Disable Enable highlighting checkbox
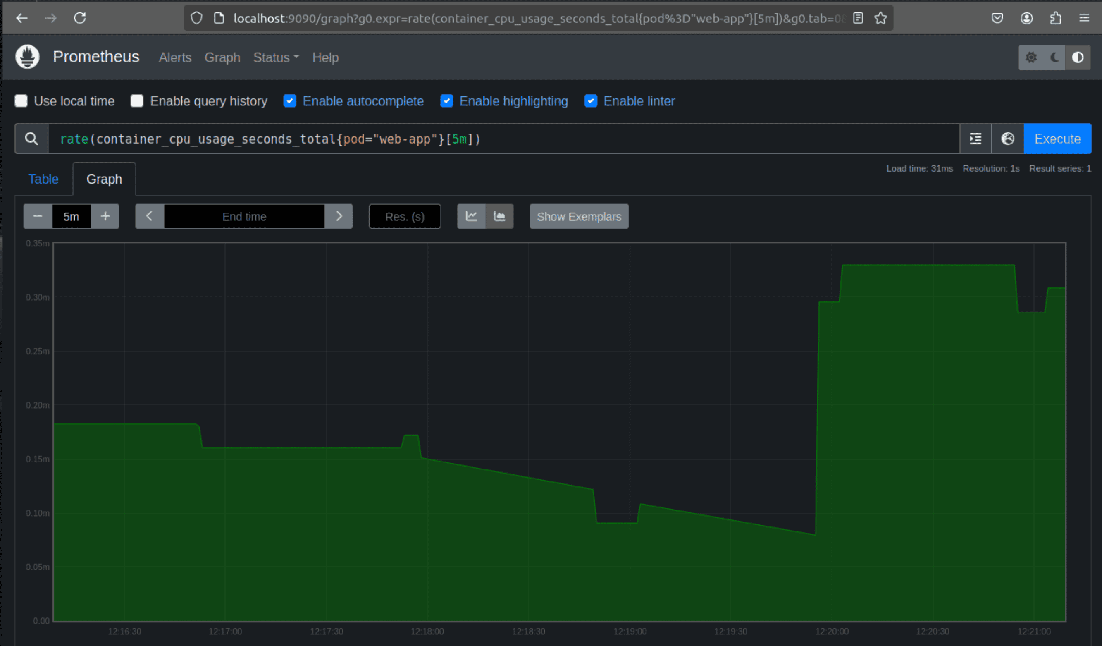 click(x=446, y=101)
